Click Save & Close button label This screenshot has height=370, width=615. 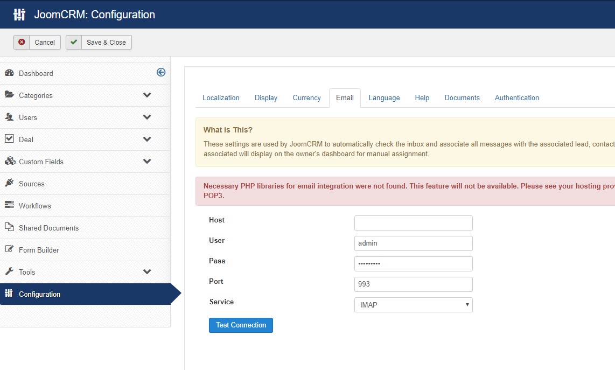(106, 43)
